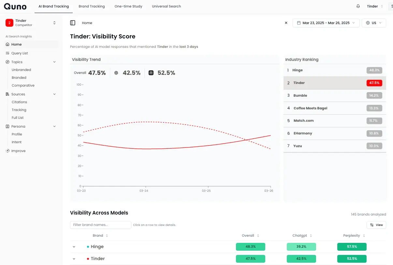Select Coffee Meets Bagel ranking row

[x=335, y=108]
